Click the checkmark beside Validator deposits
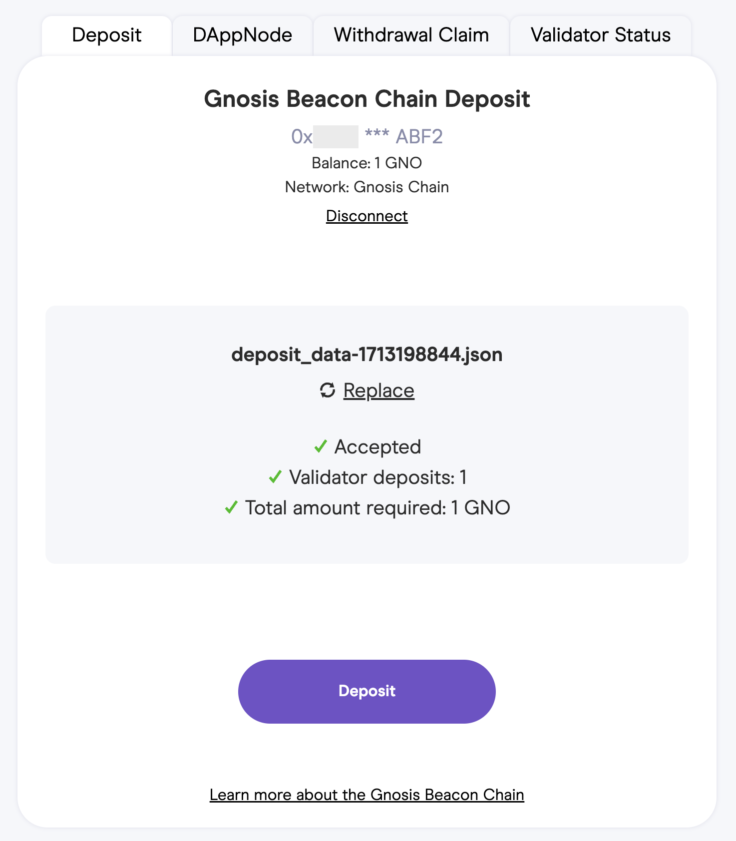This screenshot has width=736, height=841. (275, 477)
